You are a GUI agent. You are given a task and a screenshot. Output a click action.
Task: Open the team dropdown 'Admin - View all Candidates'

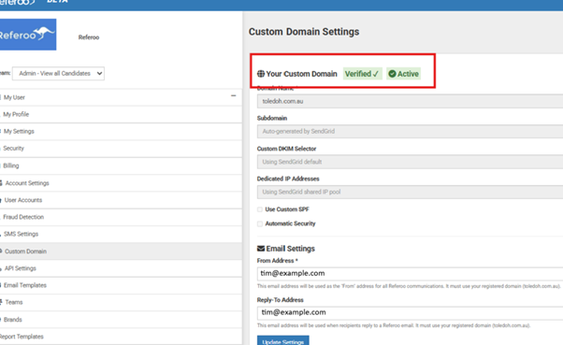59,73
